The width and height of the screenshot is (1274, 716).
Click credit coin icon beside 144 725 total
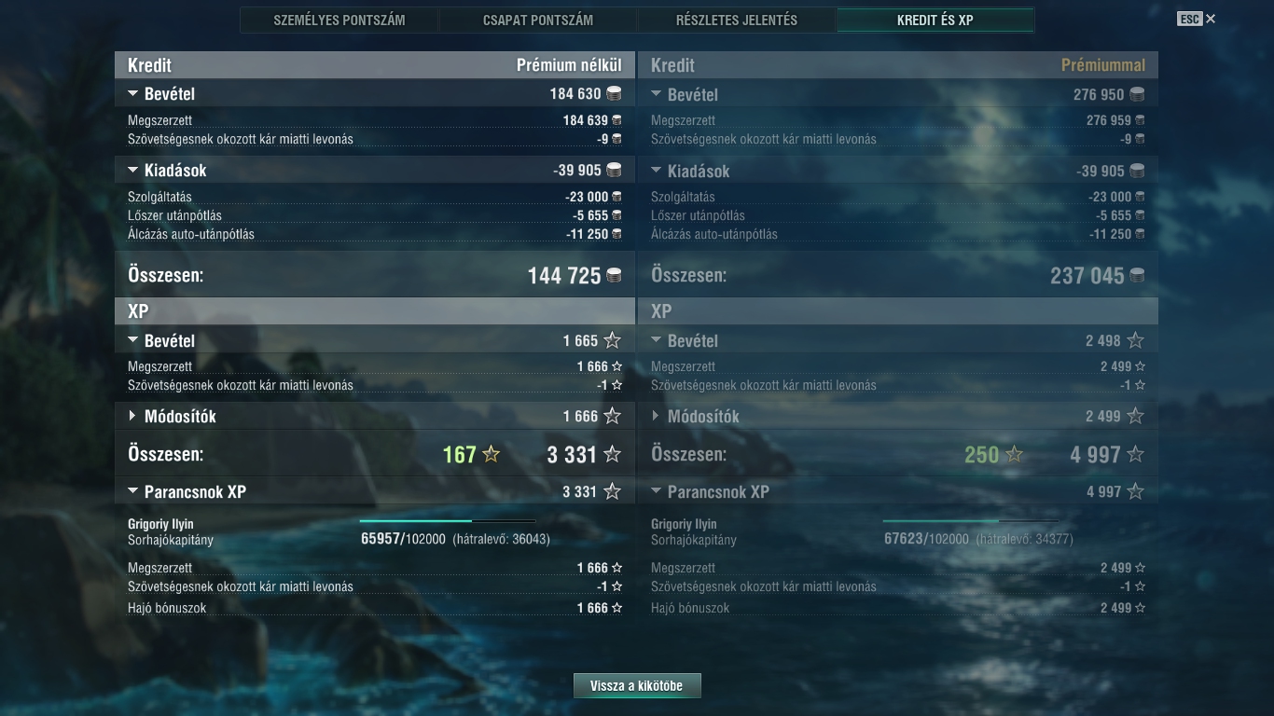614,275
